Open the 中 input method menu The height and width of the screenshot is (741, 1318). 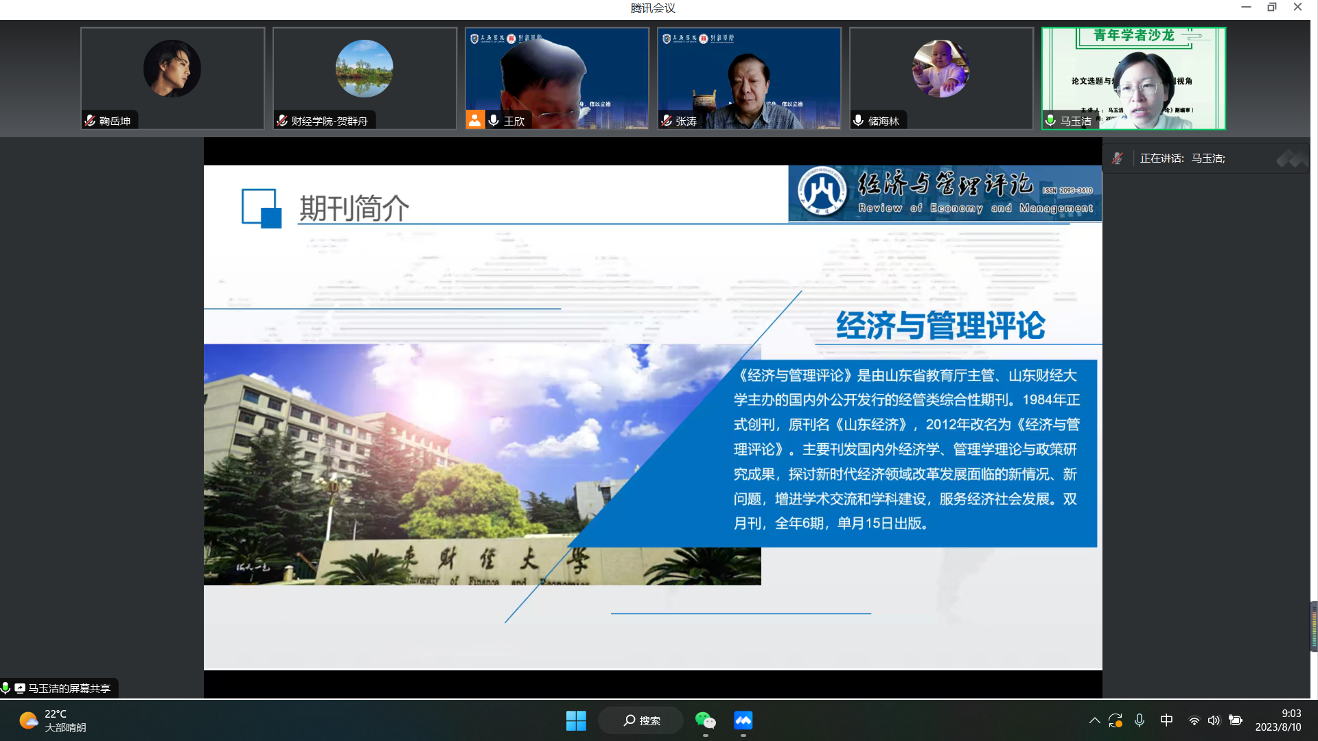pyautogui.click(x=1166, y=720)
